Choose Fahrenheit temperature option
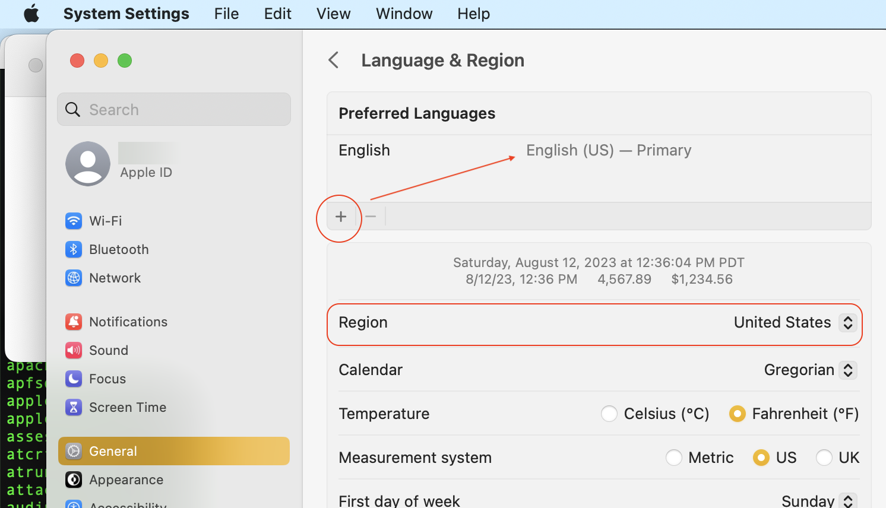The image size is (886, 508). point(738,414)
